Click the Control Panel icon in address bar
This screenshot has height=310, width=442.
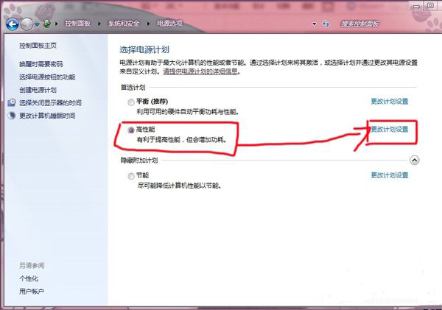point(47,24)
